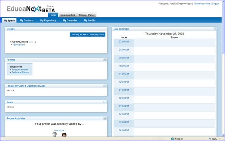Click the 03:00 PM hour cell
The height and width of the screenshot is (141, 225).
tap(124, 107)
